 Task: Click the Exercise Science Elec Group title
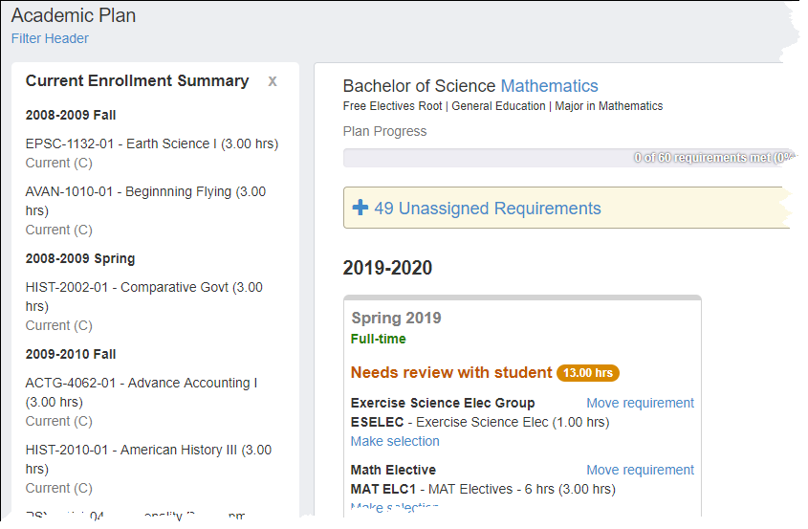[x=443, y=403]
